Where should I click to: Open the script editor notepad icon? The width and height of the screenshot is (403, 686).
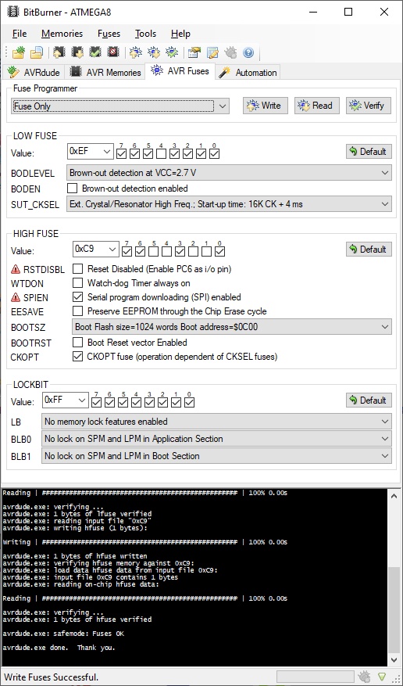pyautogui.click(x=212, y=52)
